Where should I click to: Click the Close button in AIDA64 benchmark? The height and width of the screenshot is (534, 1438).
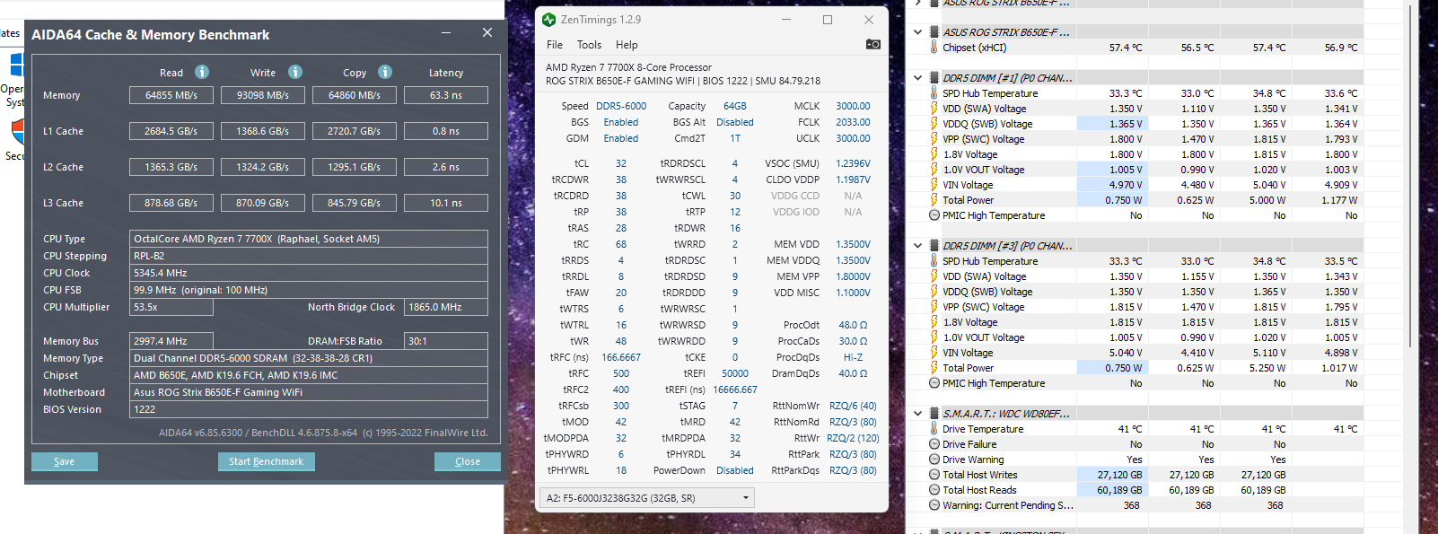[x=468, y=461]
